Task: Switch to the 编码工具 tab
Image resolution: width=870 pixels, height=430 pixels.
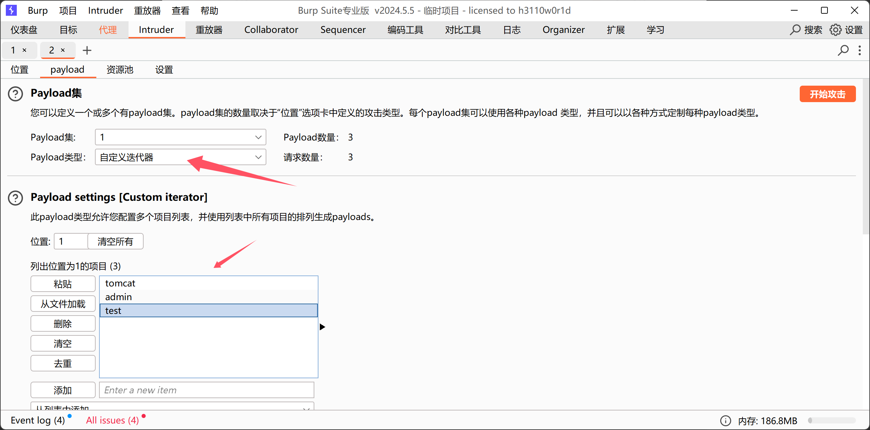Action: click(x=406, y=30)
